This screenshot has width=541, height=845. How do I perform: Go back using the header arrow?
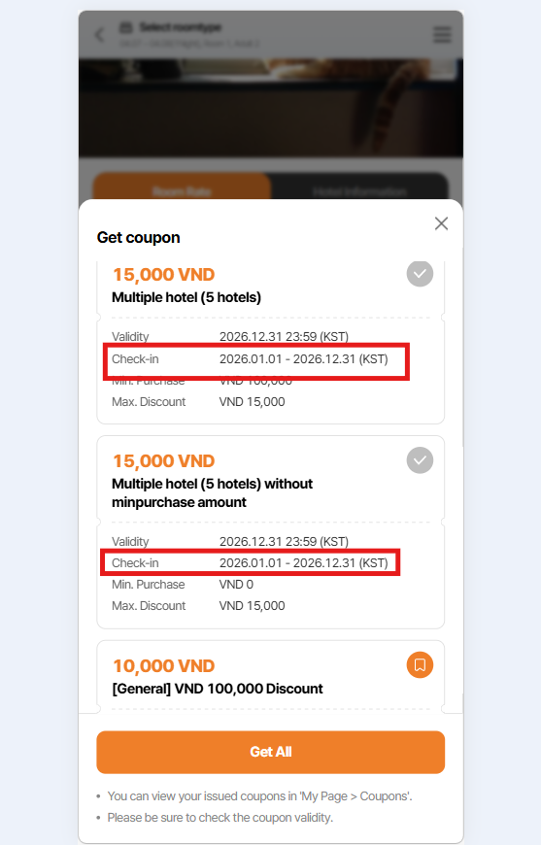coord(99,36)
